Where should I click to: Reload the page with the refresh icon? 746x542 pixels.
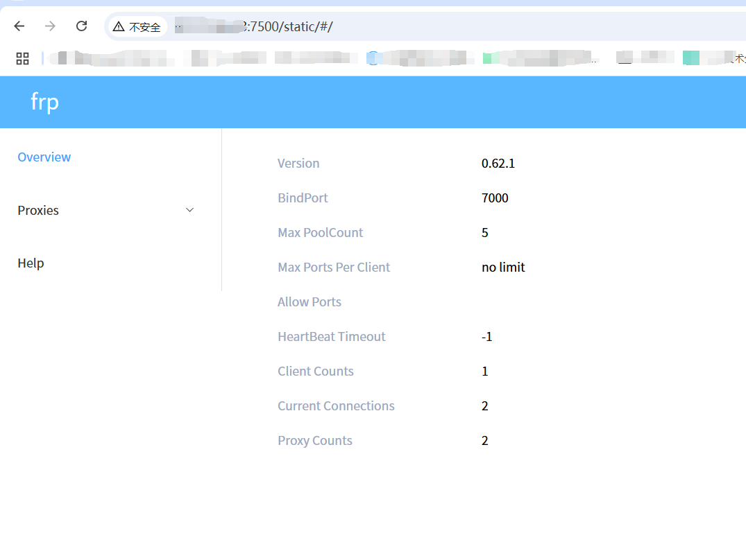point(82,26)
